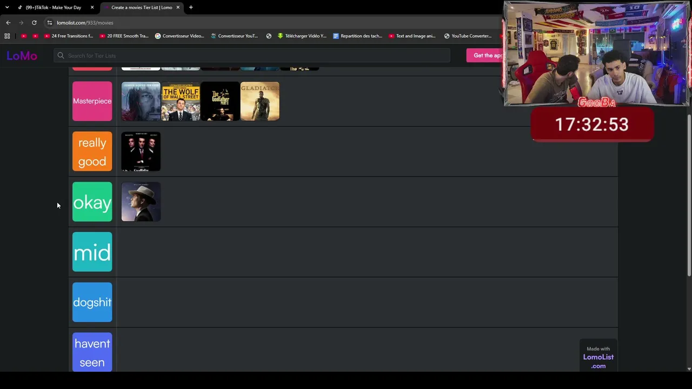Select the green okay tier label
The width and height of the screenshot is (692, 389).
92,202
